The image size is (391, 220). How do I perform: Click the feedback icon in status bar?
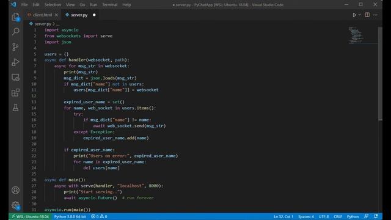point(366,216)
